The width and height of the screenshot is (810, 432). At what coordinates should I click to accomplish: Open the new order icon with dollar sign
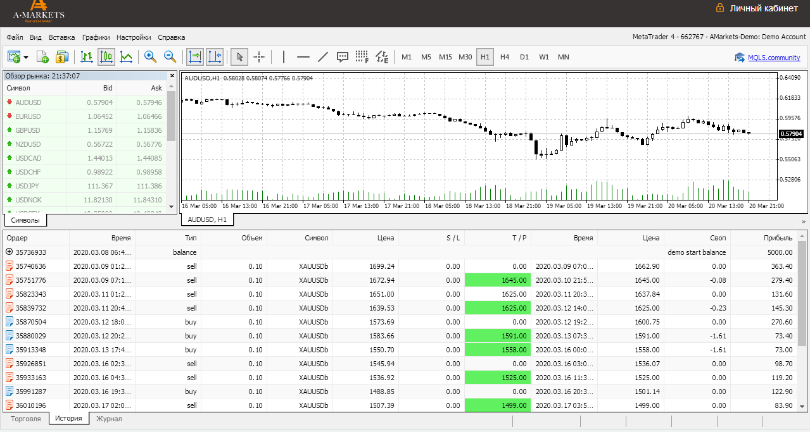pos(62,57)
